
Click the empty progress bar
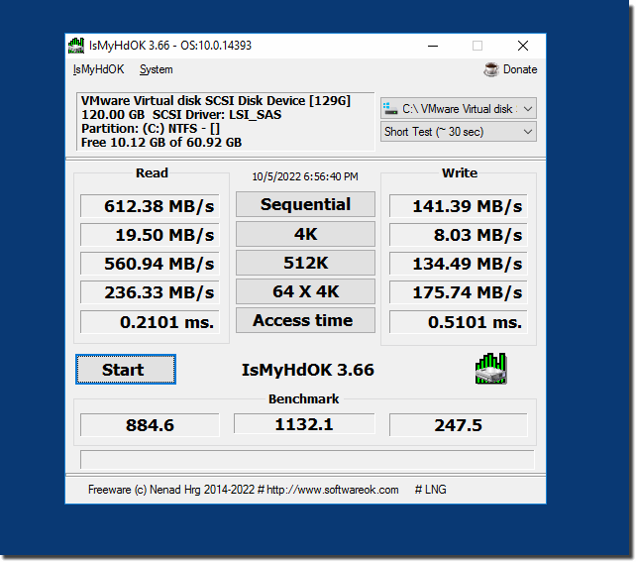(x=307, y=459)
